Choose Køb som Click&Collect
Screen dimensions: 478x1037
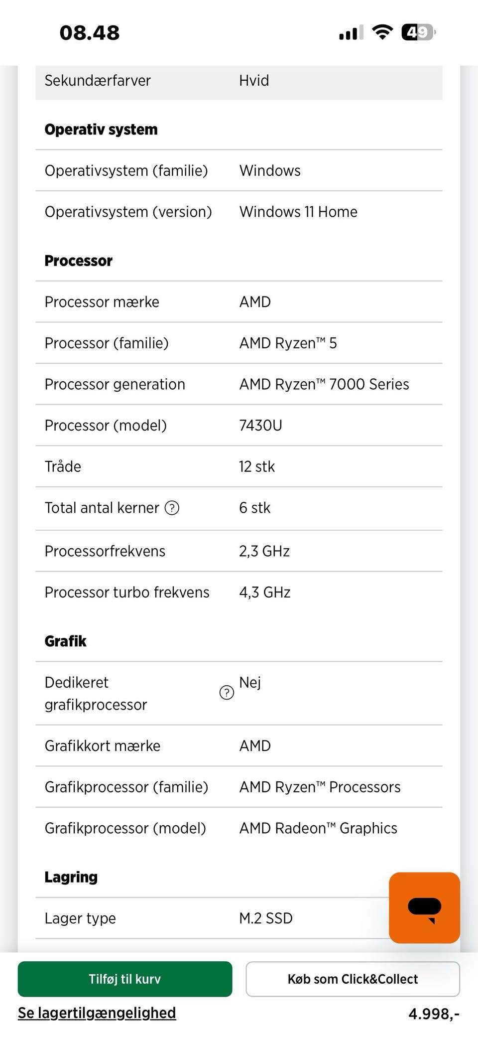click(x=353, y=979)
